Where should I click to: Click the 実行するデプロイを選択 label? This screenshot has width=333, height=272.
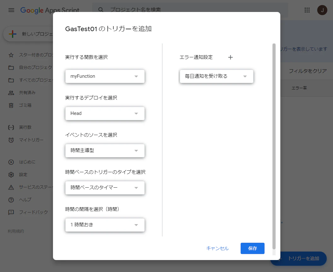click(x=91, y=98)
